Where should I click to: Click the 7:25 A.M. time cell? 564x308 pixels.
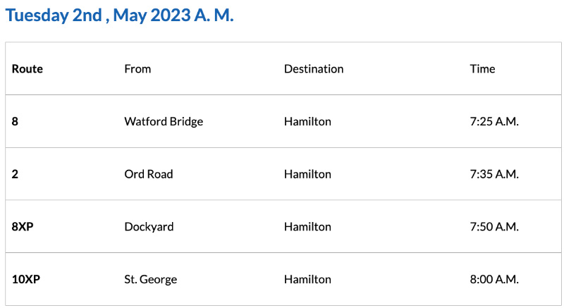point(494,121)
